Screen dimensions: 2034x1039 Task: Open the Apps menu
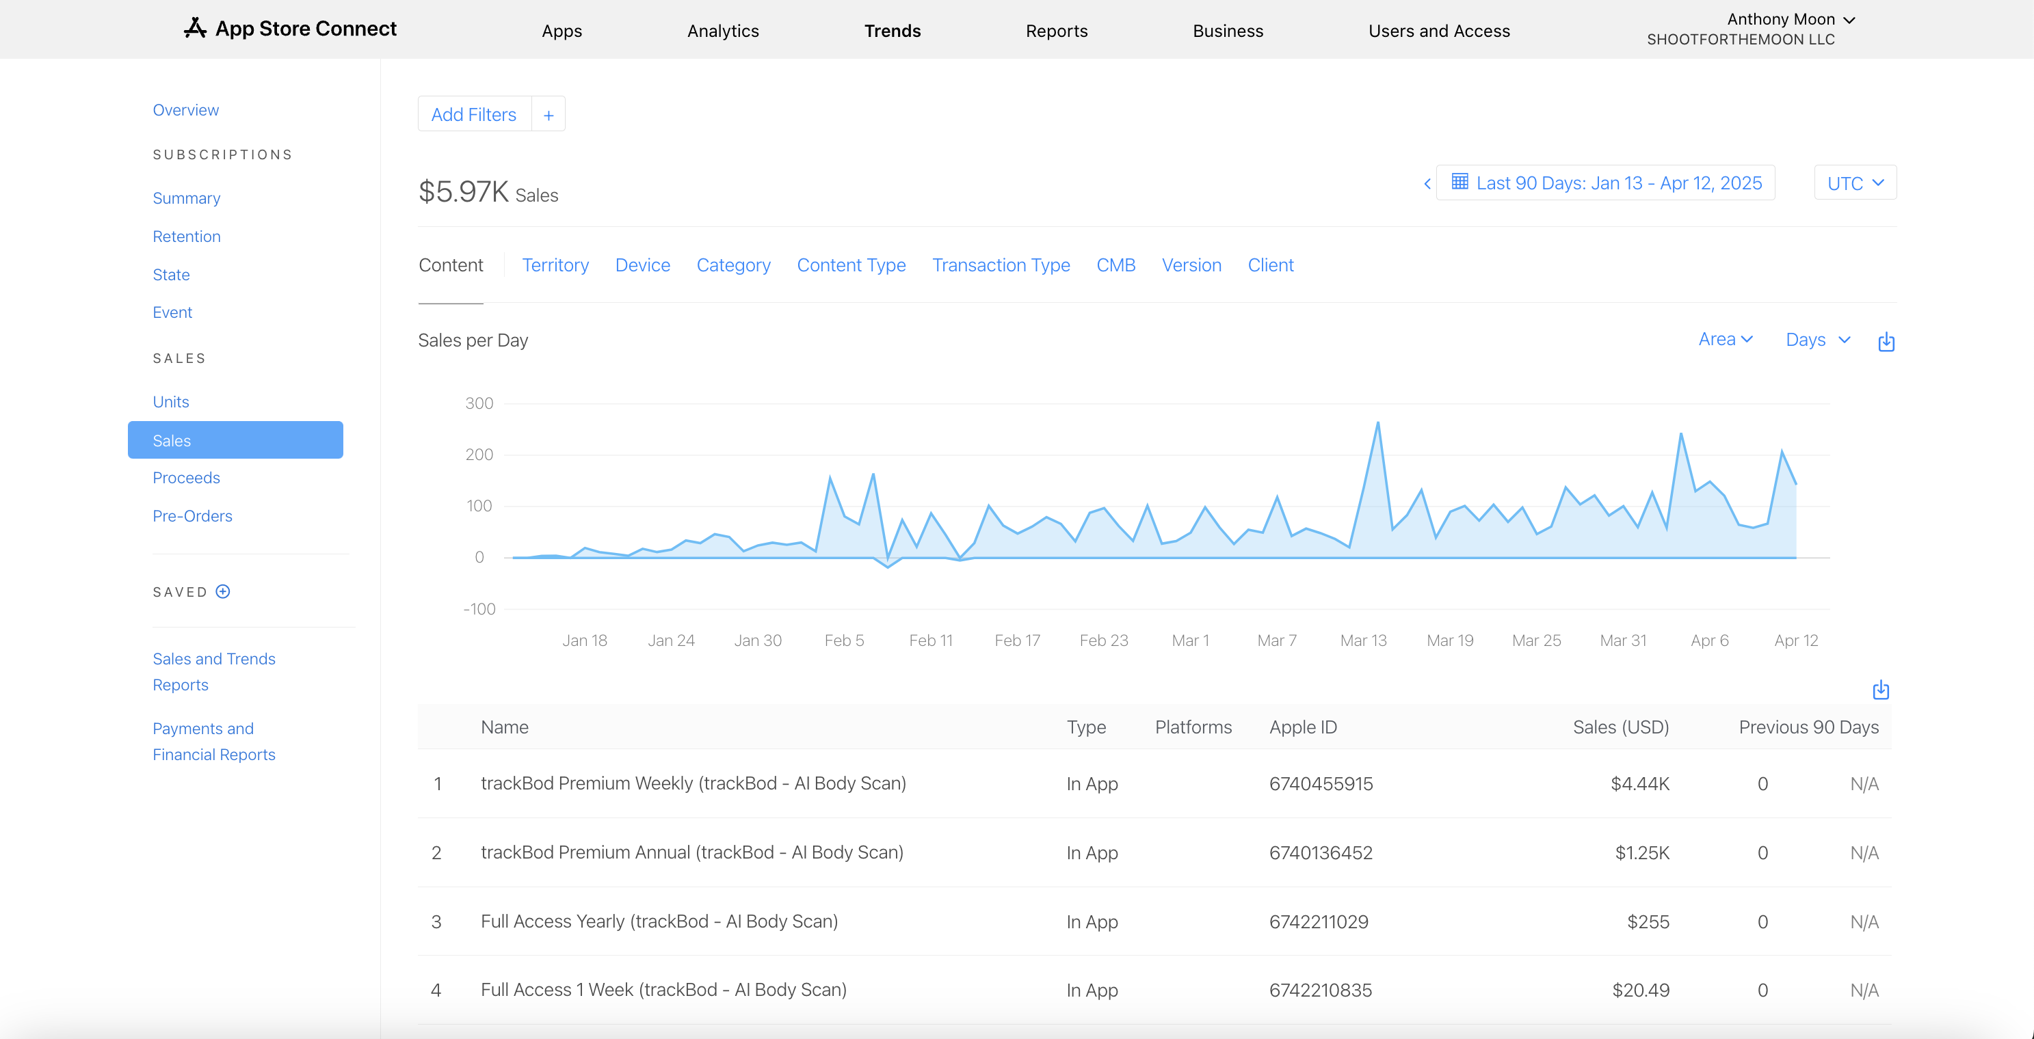[x=562, y=31]
